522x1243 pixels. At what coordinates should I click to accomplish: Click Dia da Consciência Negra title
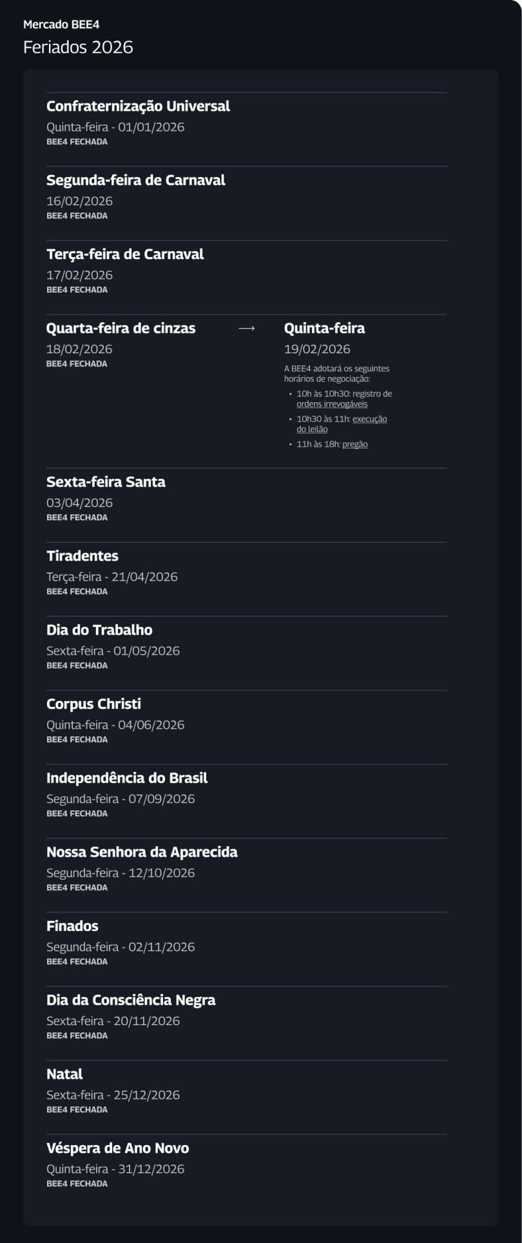click(131, 1001)
